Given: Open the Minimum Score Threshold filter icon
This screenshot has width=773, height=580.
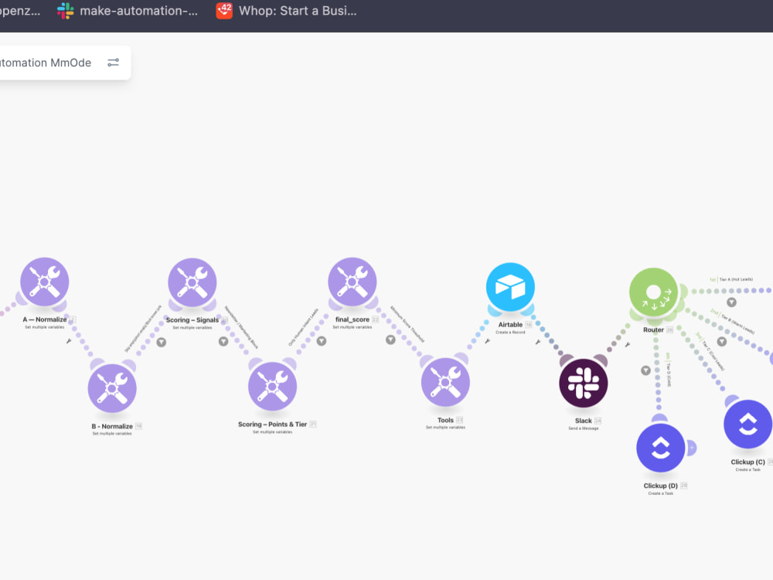Looking at the screenshot, I should 390,339.
